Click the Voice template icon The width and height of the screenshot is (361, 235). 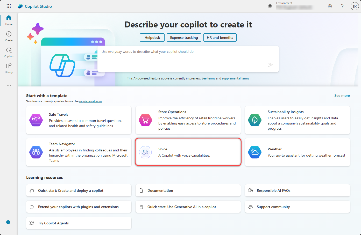[145, 152]
